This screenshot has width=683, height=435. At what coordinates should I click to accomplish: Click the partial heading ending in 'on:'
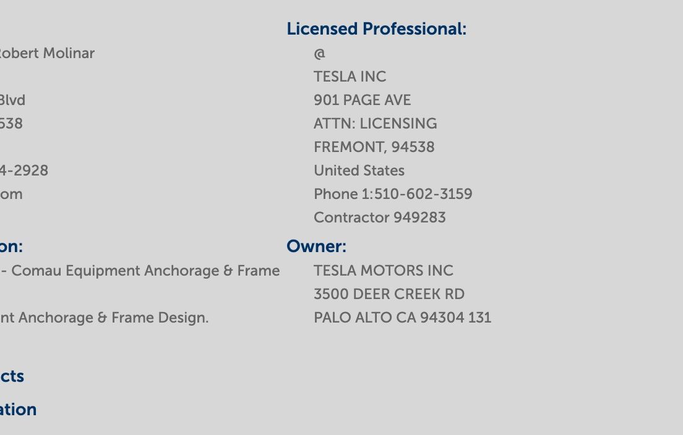coord(11,246)
